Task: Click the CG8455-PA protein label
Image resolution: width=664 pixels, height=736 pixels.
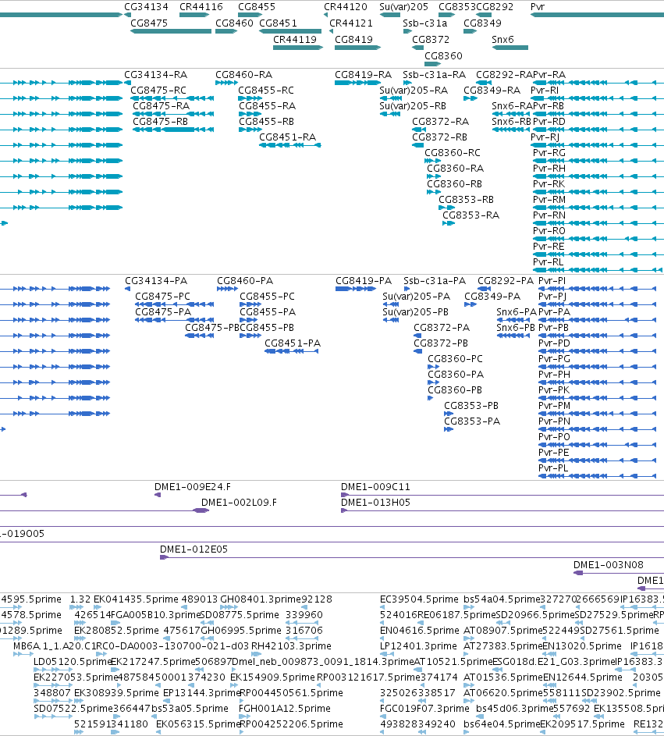Action: tap(268, 312)
